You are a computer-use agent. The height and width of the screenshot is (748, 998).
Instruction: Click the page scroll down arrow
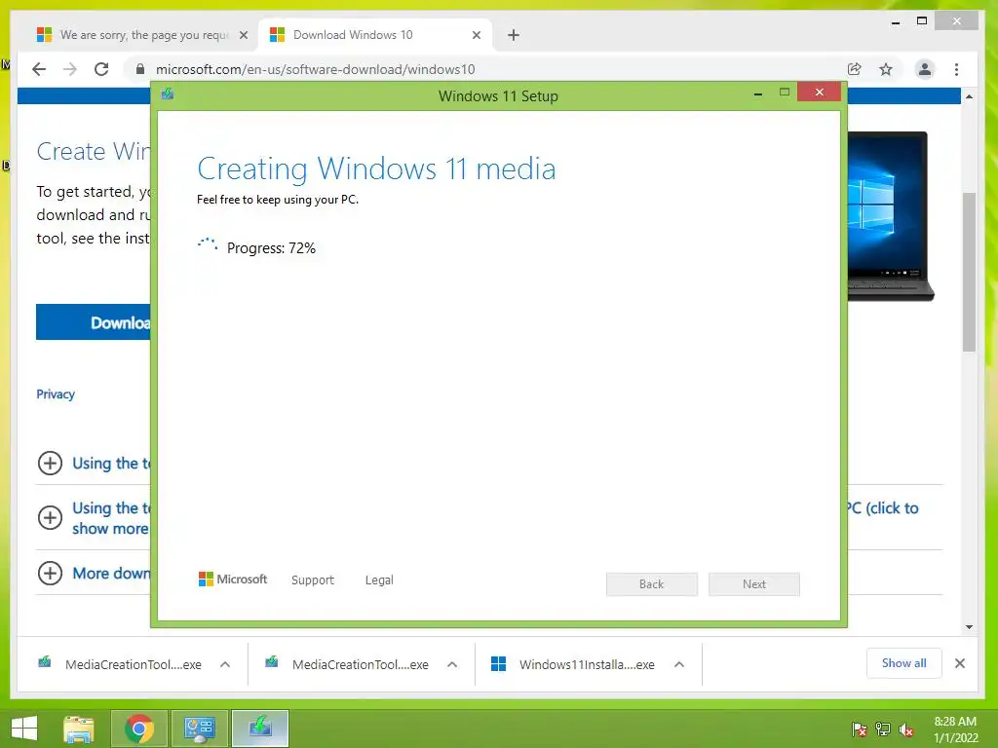point(969,627)
